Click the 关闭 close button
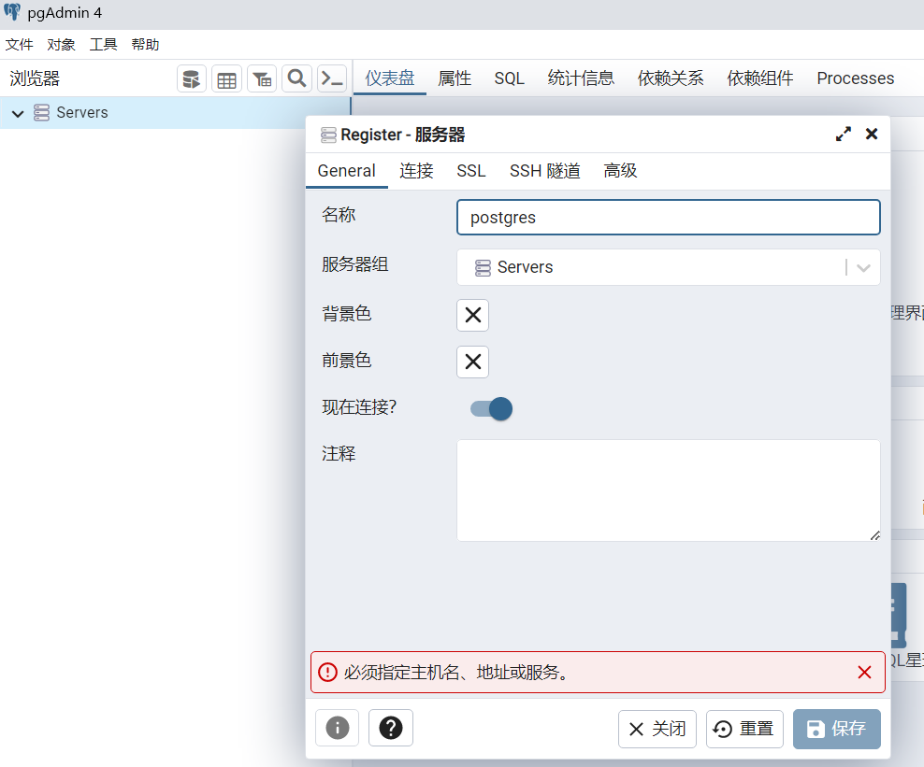 pos(657,729)
